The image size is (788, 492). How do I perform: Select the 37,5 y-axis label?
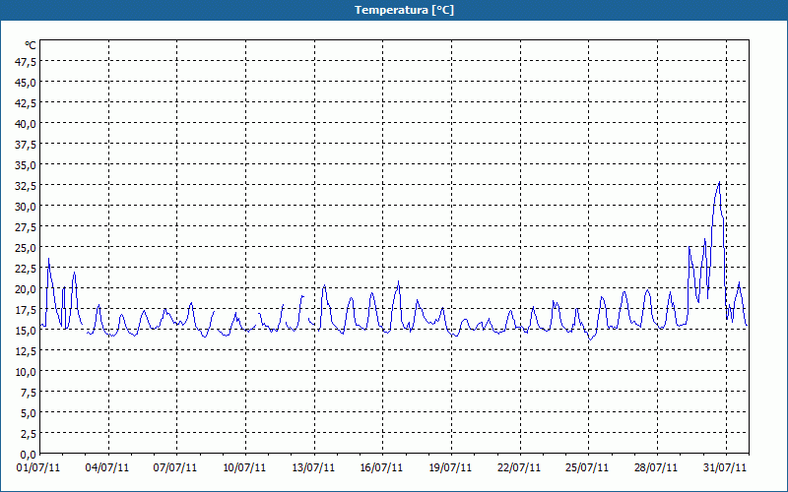point(26,144)
